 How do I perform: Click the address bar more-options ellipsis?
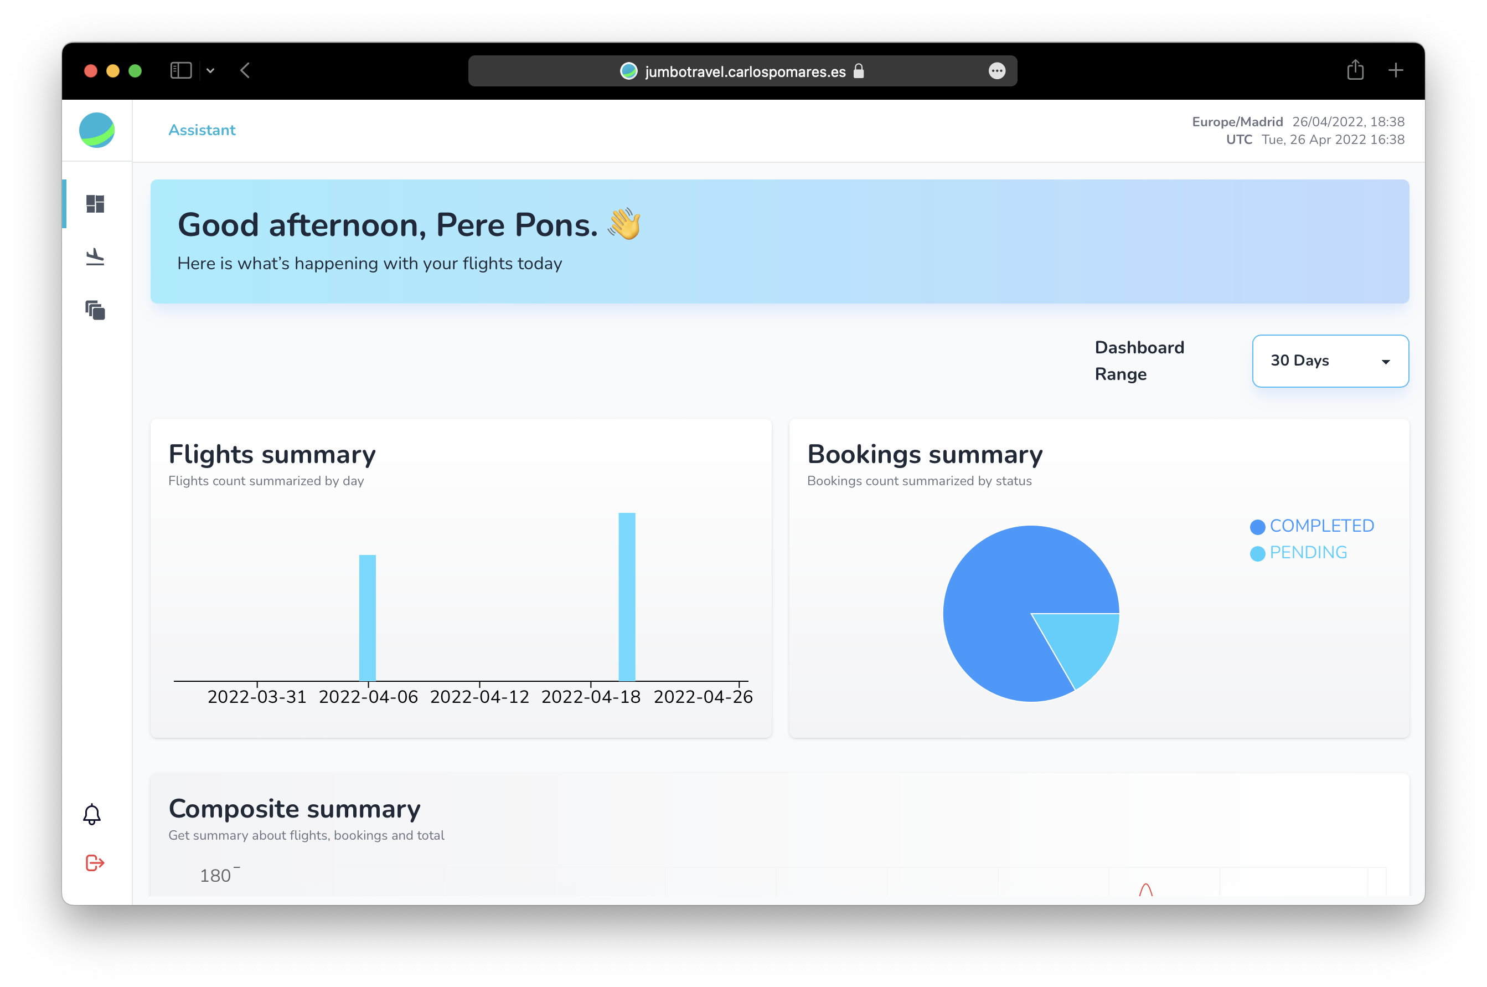pyautogui.click(x=997, y=71)
